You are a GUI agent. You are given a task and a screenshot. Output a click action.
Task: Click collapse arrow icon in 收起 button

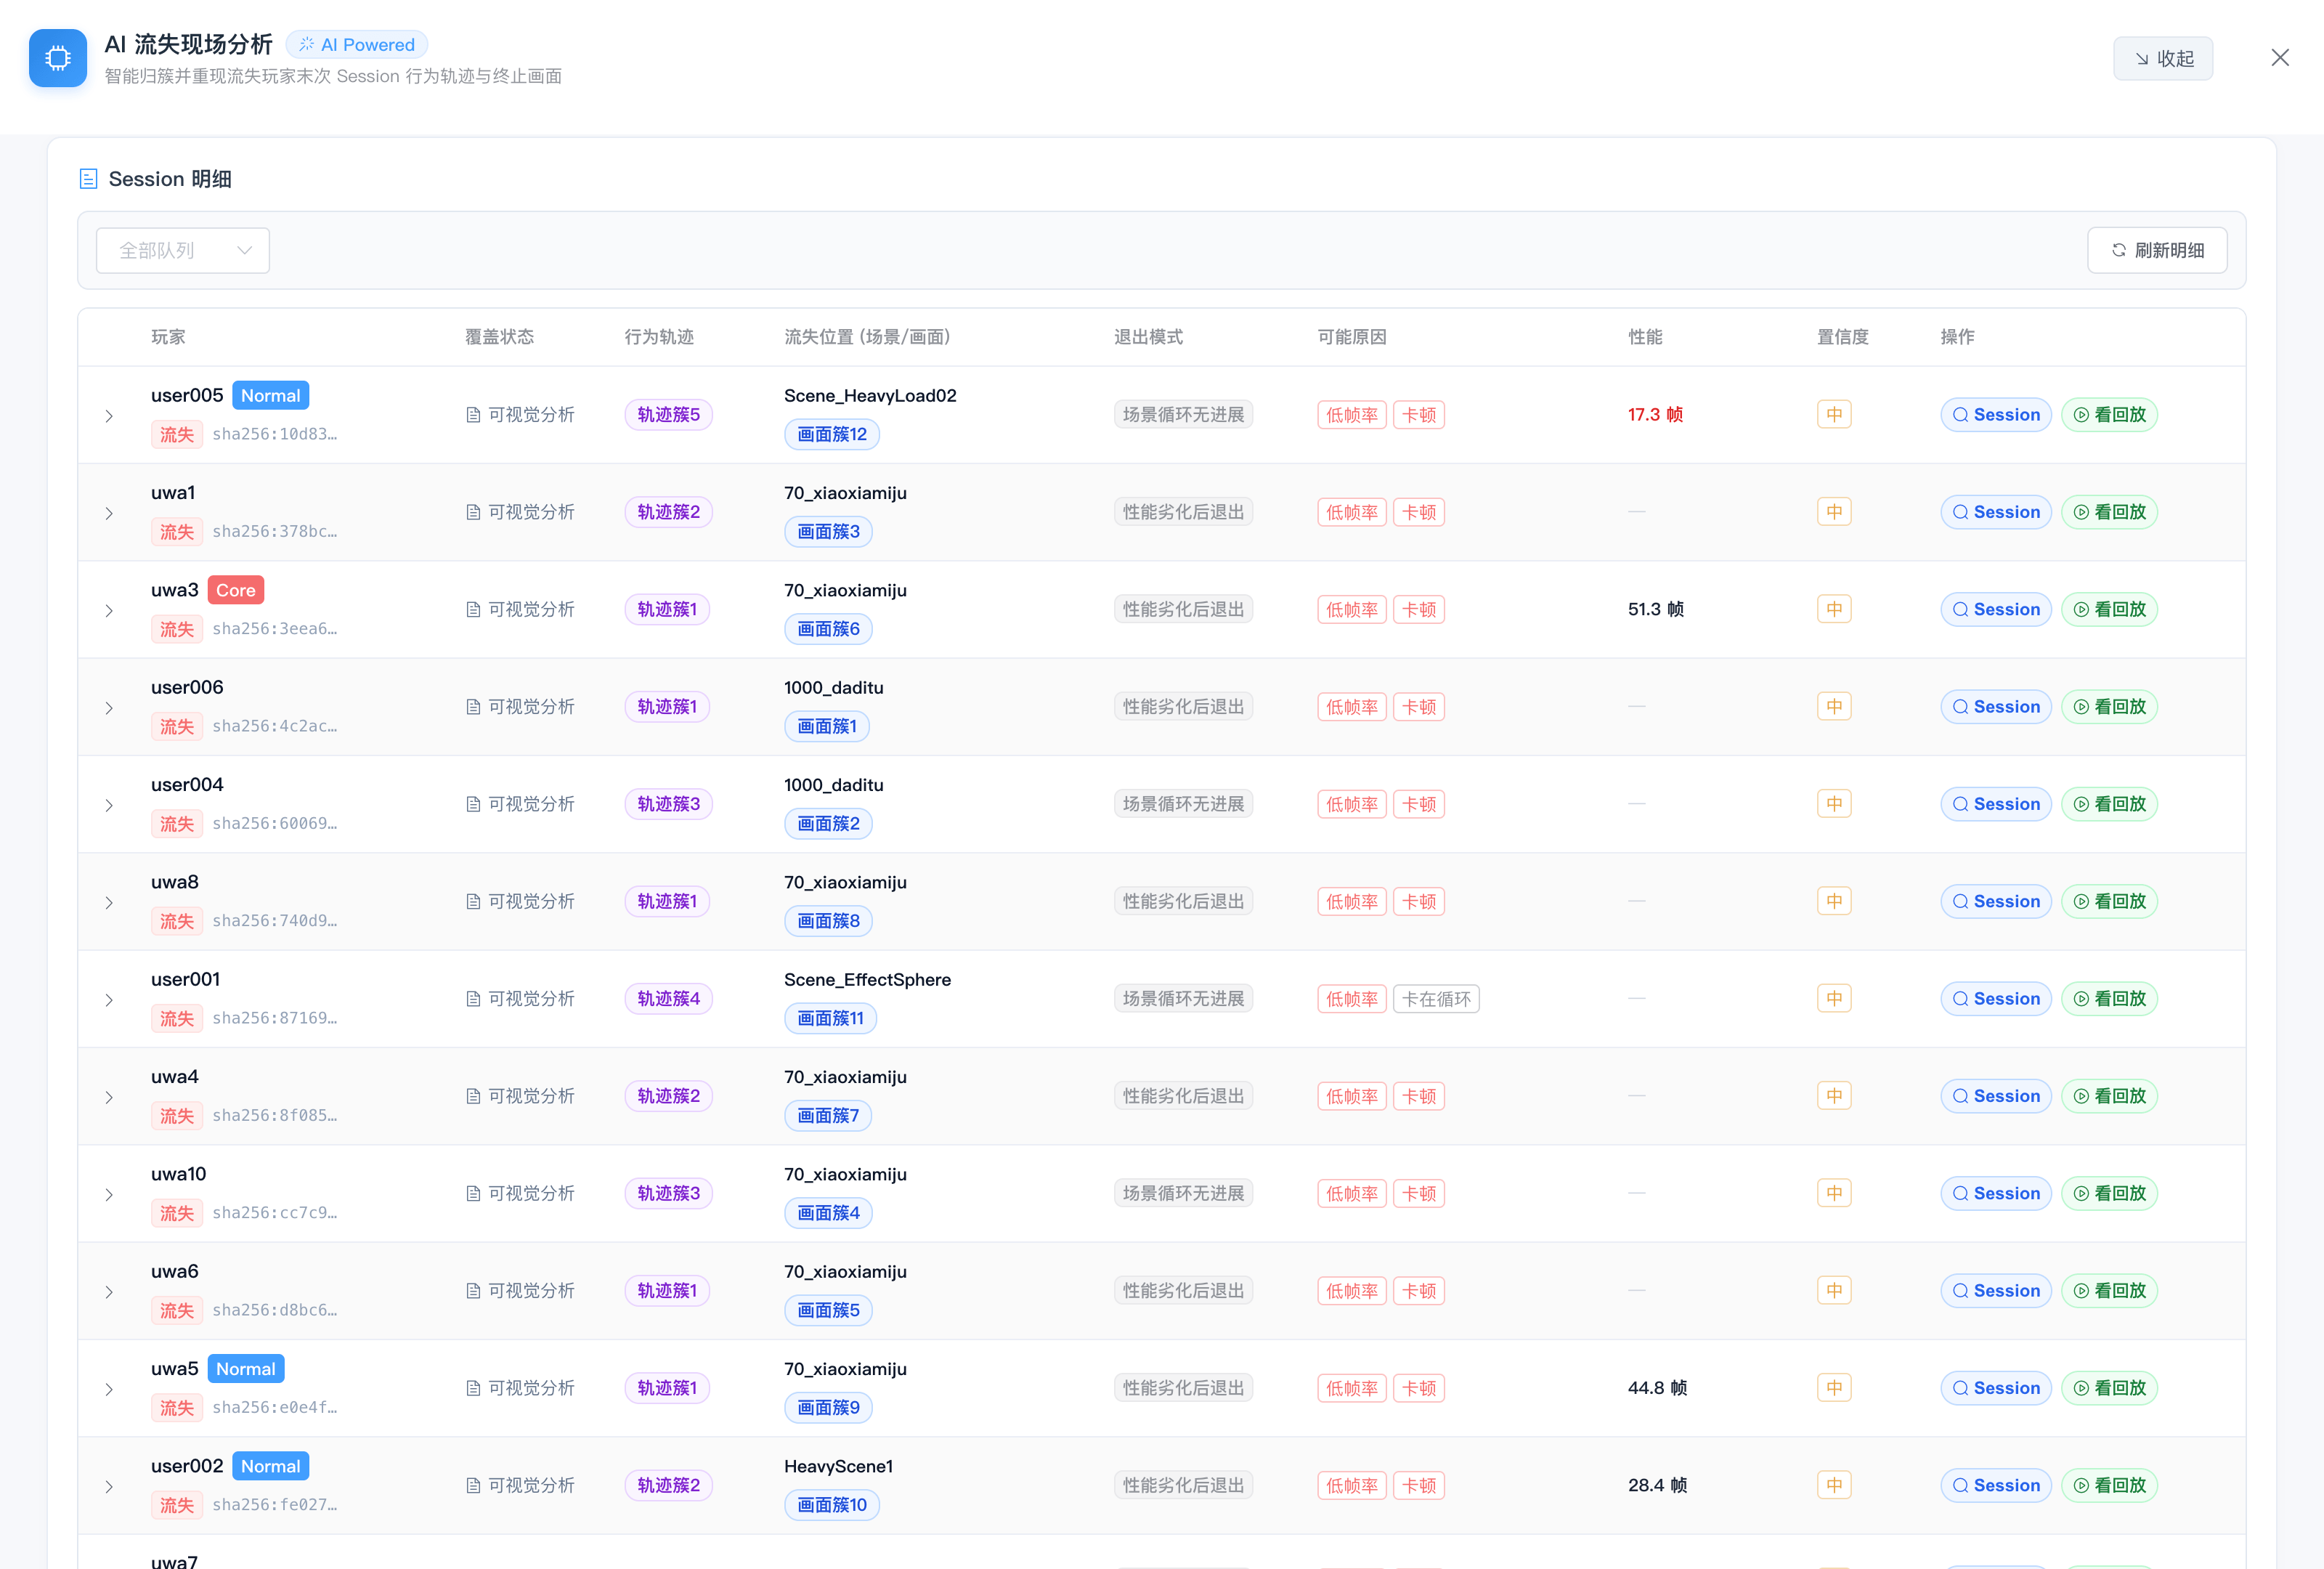2141,59
